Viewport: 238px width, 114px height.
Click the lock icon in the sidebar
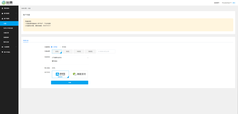[2, 13]
